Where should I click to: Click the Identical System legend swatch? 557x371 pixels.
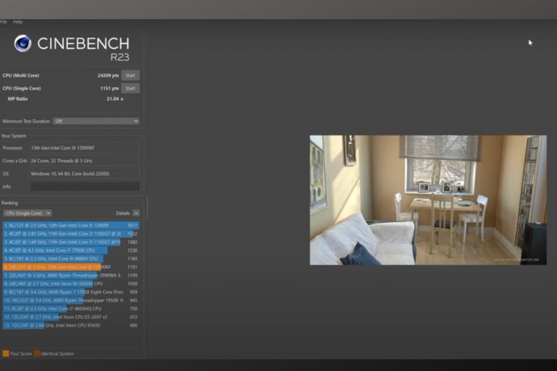coord(37,353)
